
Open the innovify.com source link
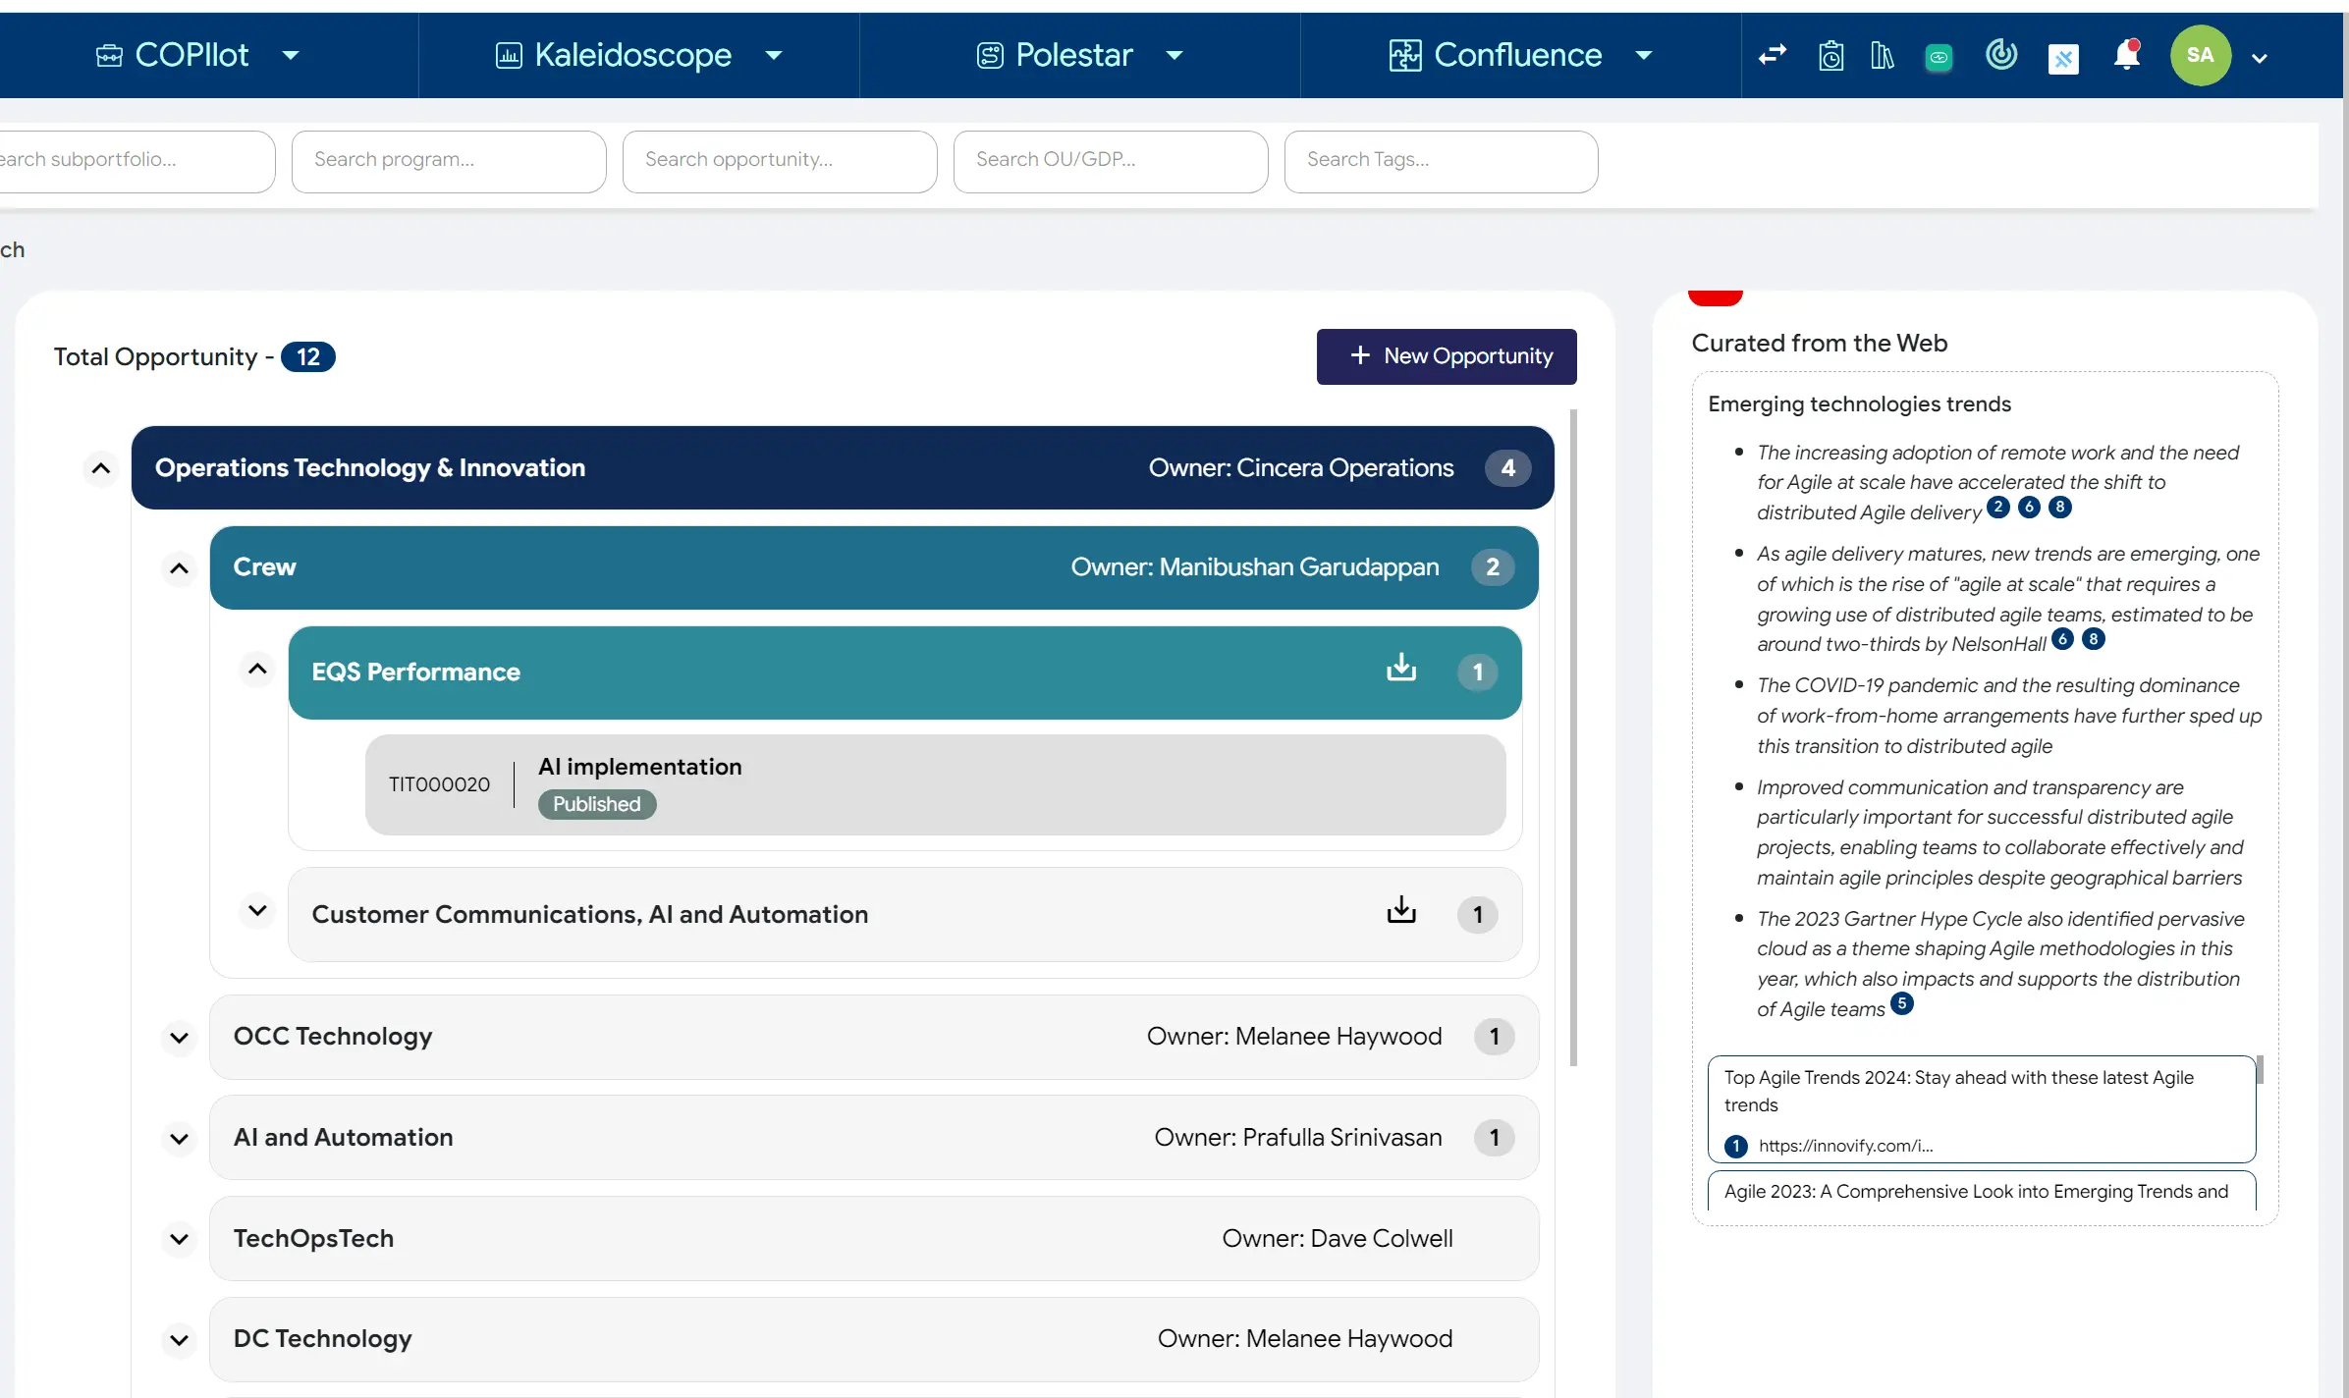(x=1845, y=1146)
